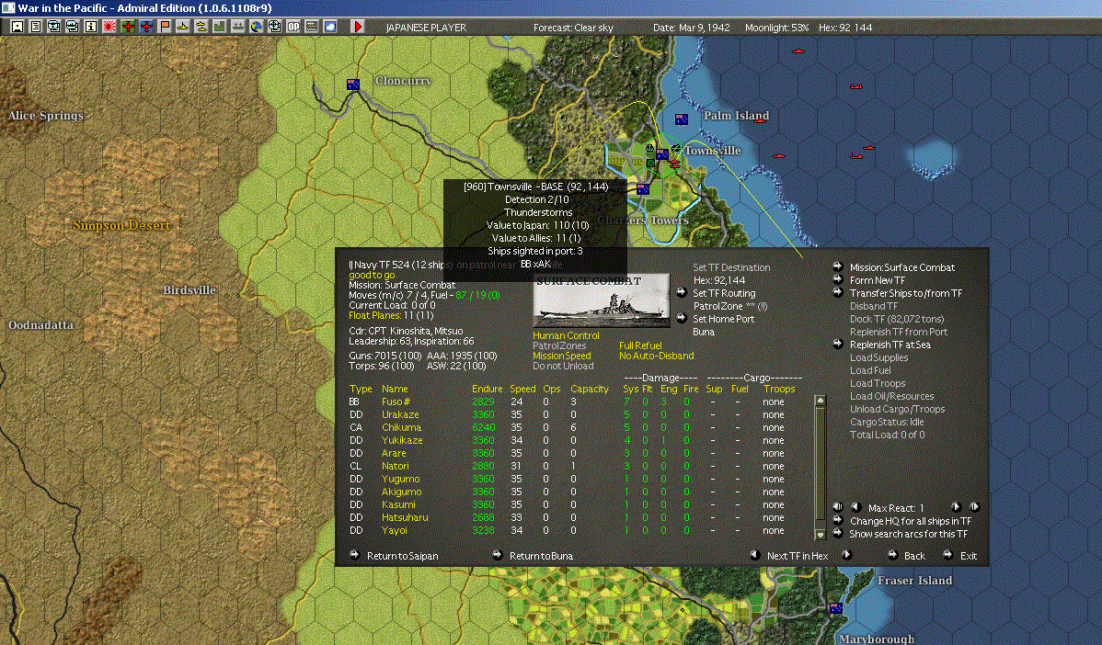Click the Palm Island flag on map
This screenshot has height=645, width=1102.
click(681, 119)
